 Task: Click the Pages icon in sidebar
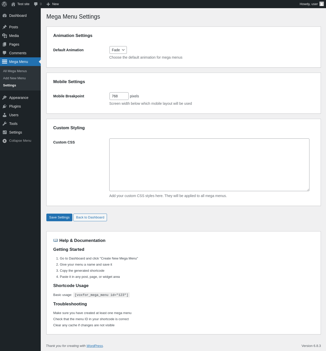5,44
